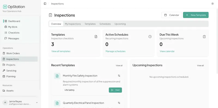This screenshot has height=108, width=218.
Task: Switch to the Upcoming tab
Action: coord(120,24)
